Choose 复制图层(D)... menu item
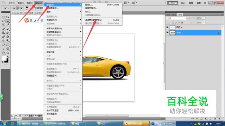The width and height of the screenshot is (225, 126). tap(63, 8)
